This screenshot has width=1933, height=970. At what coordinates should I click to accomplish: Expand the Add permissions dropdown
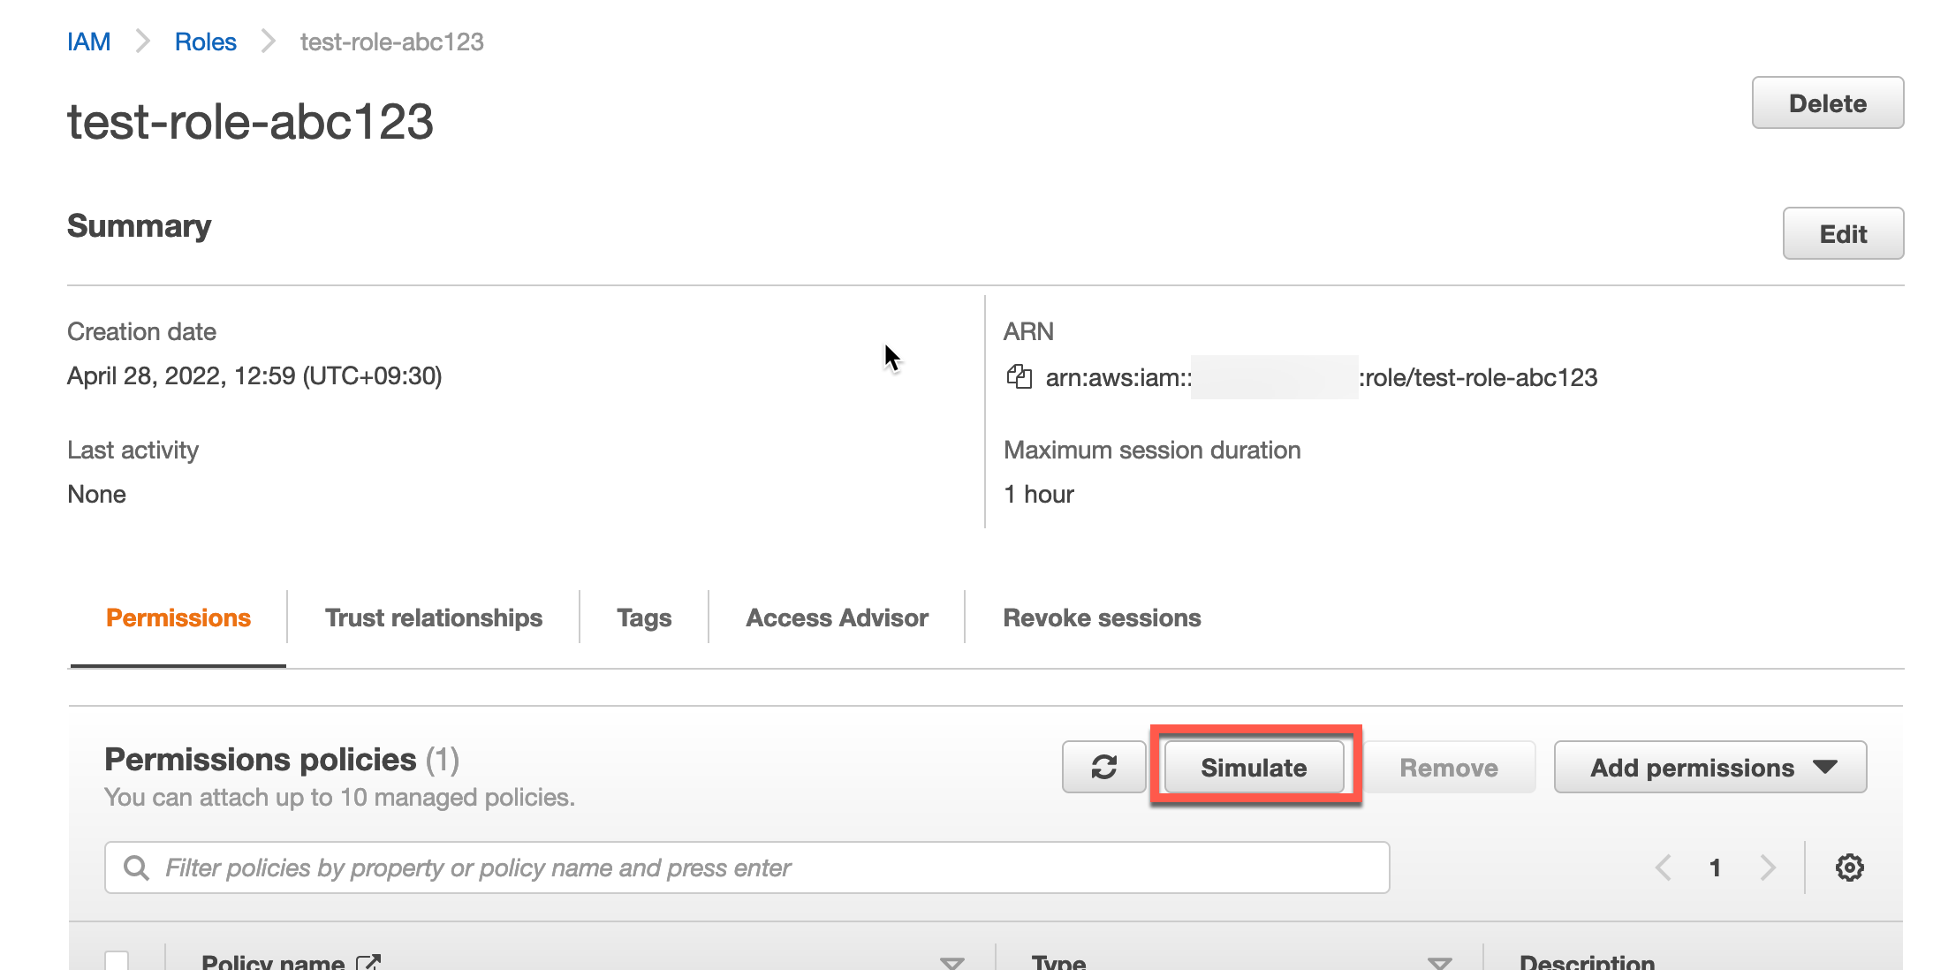[1709, 767]
